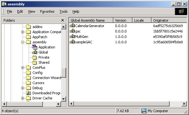Image resolution: width=189 pixels, height=115 pixels.
Task: Select the Config folder label
Action: (x=37, y=73)
